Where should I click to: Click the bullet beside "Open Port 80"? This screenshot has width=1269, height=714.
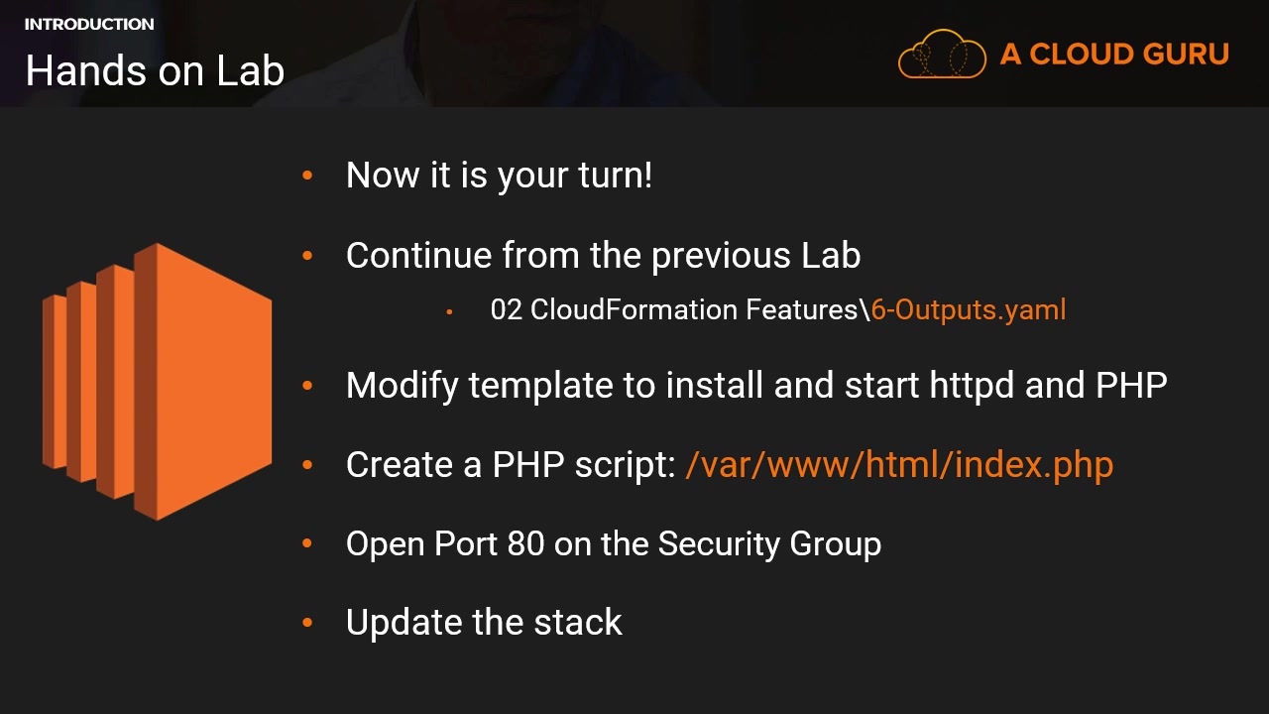point(307,543)
